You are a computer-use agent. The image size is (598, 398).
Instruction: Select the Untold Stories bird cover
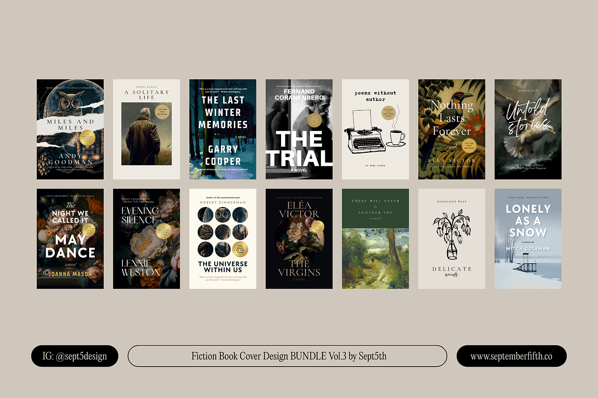click(x=528, y=129)
